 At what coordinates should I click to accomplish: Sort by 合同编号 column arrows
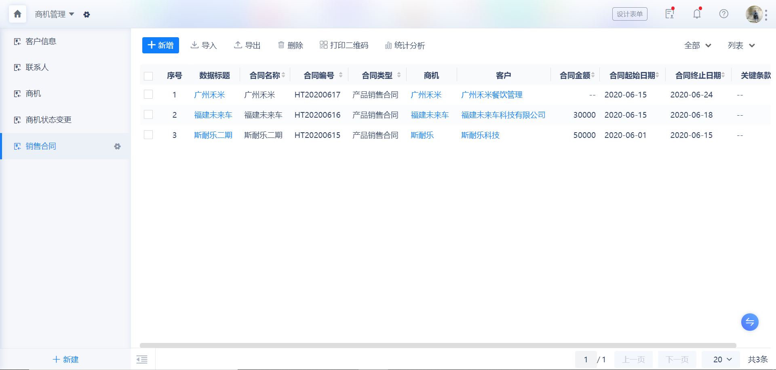click(341, 75)
